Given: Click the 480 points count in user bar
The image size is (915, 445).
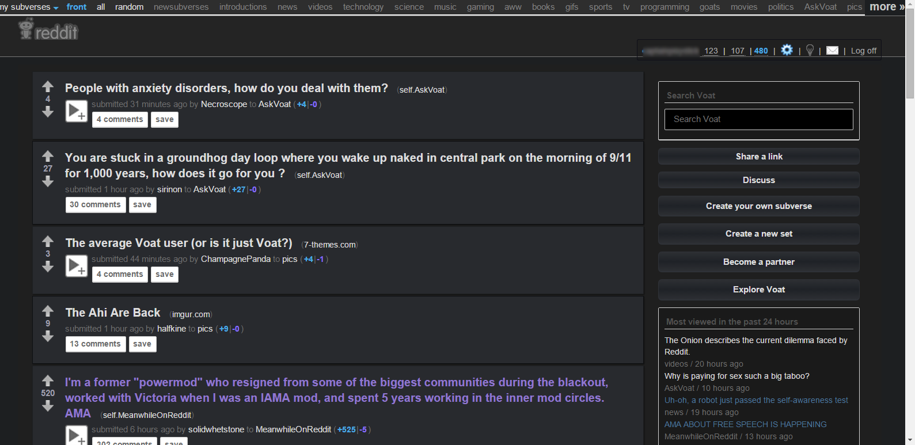Looking at the screenshot, I should pos(761,51).
